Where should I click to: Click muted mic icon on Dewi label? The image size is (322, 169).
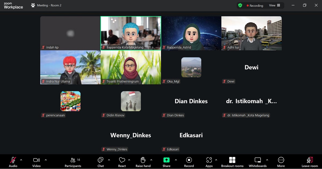(x=224, y=81)
